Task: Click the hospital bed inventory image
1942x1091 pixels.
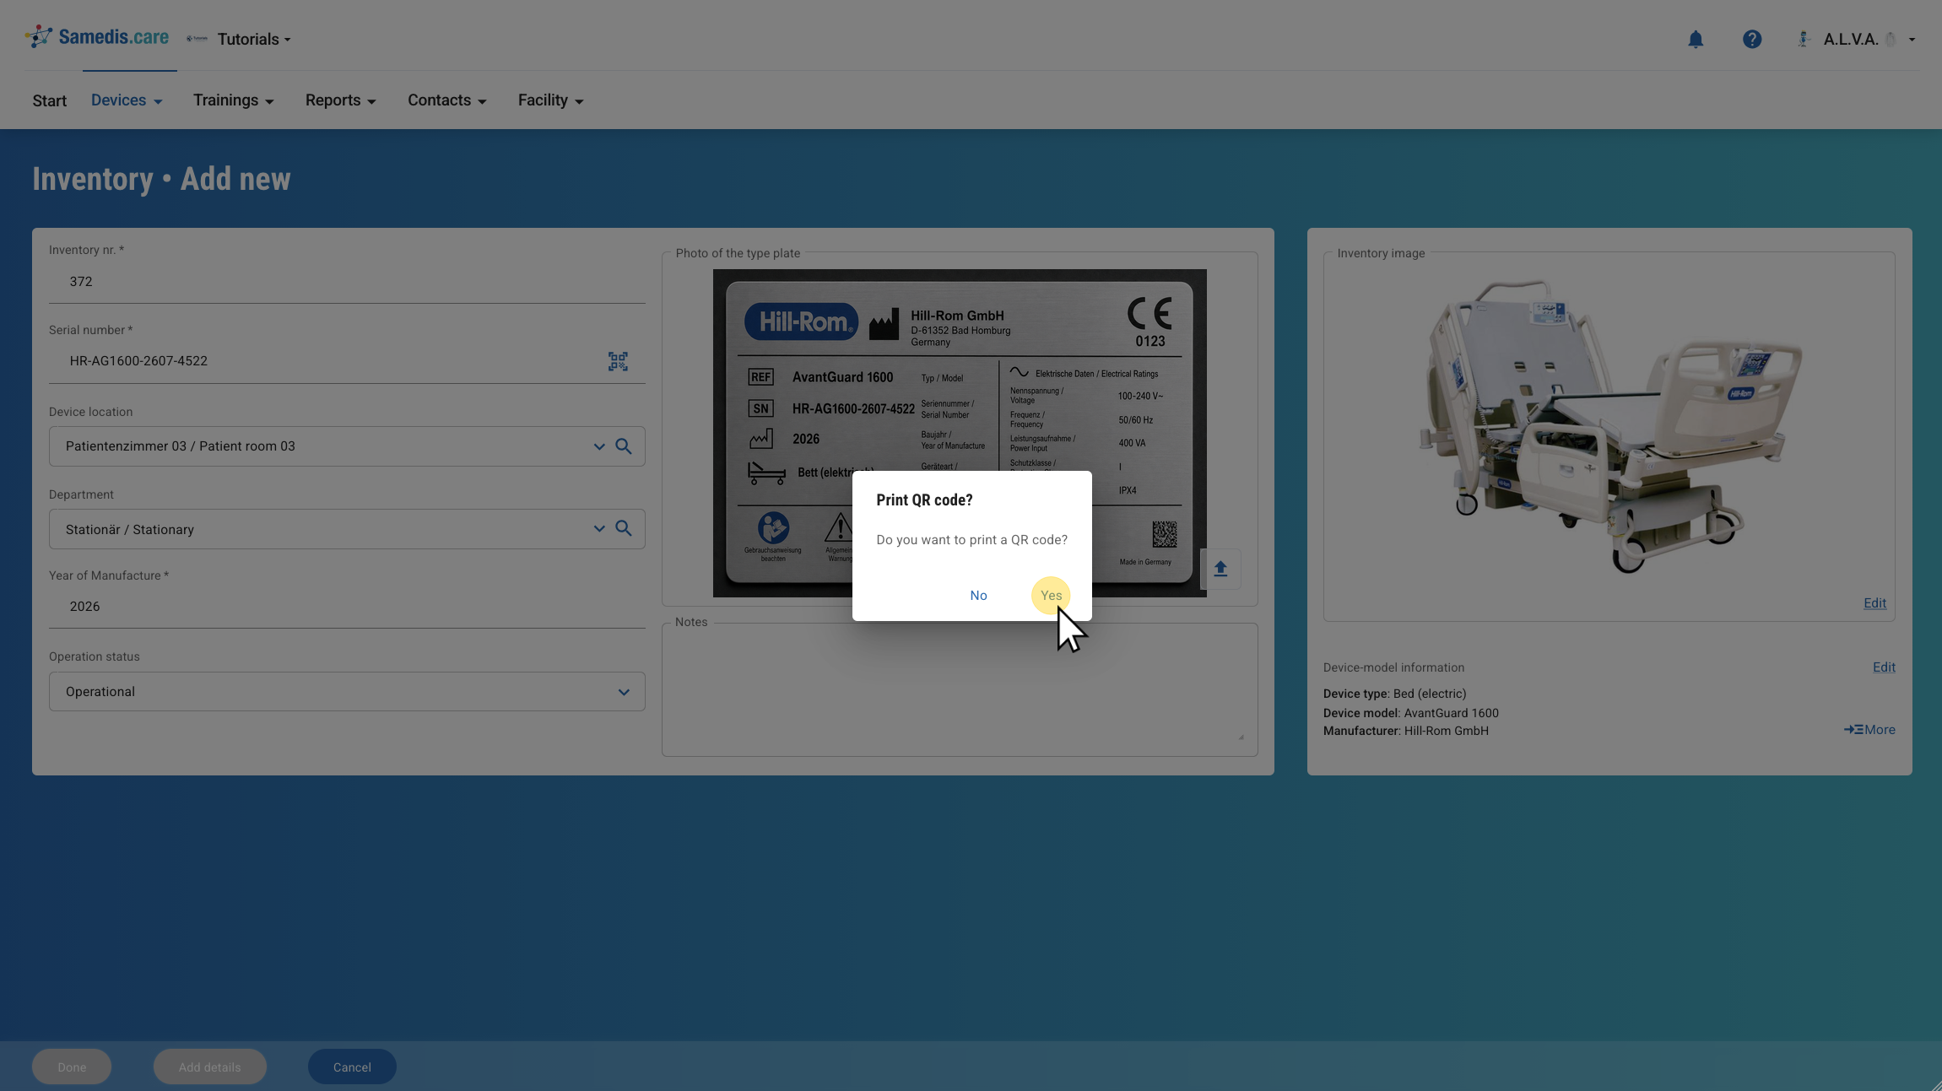Action: pyautogui.click(x=1609, y=426)
